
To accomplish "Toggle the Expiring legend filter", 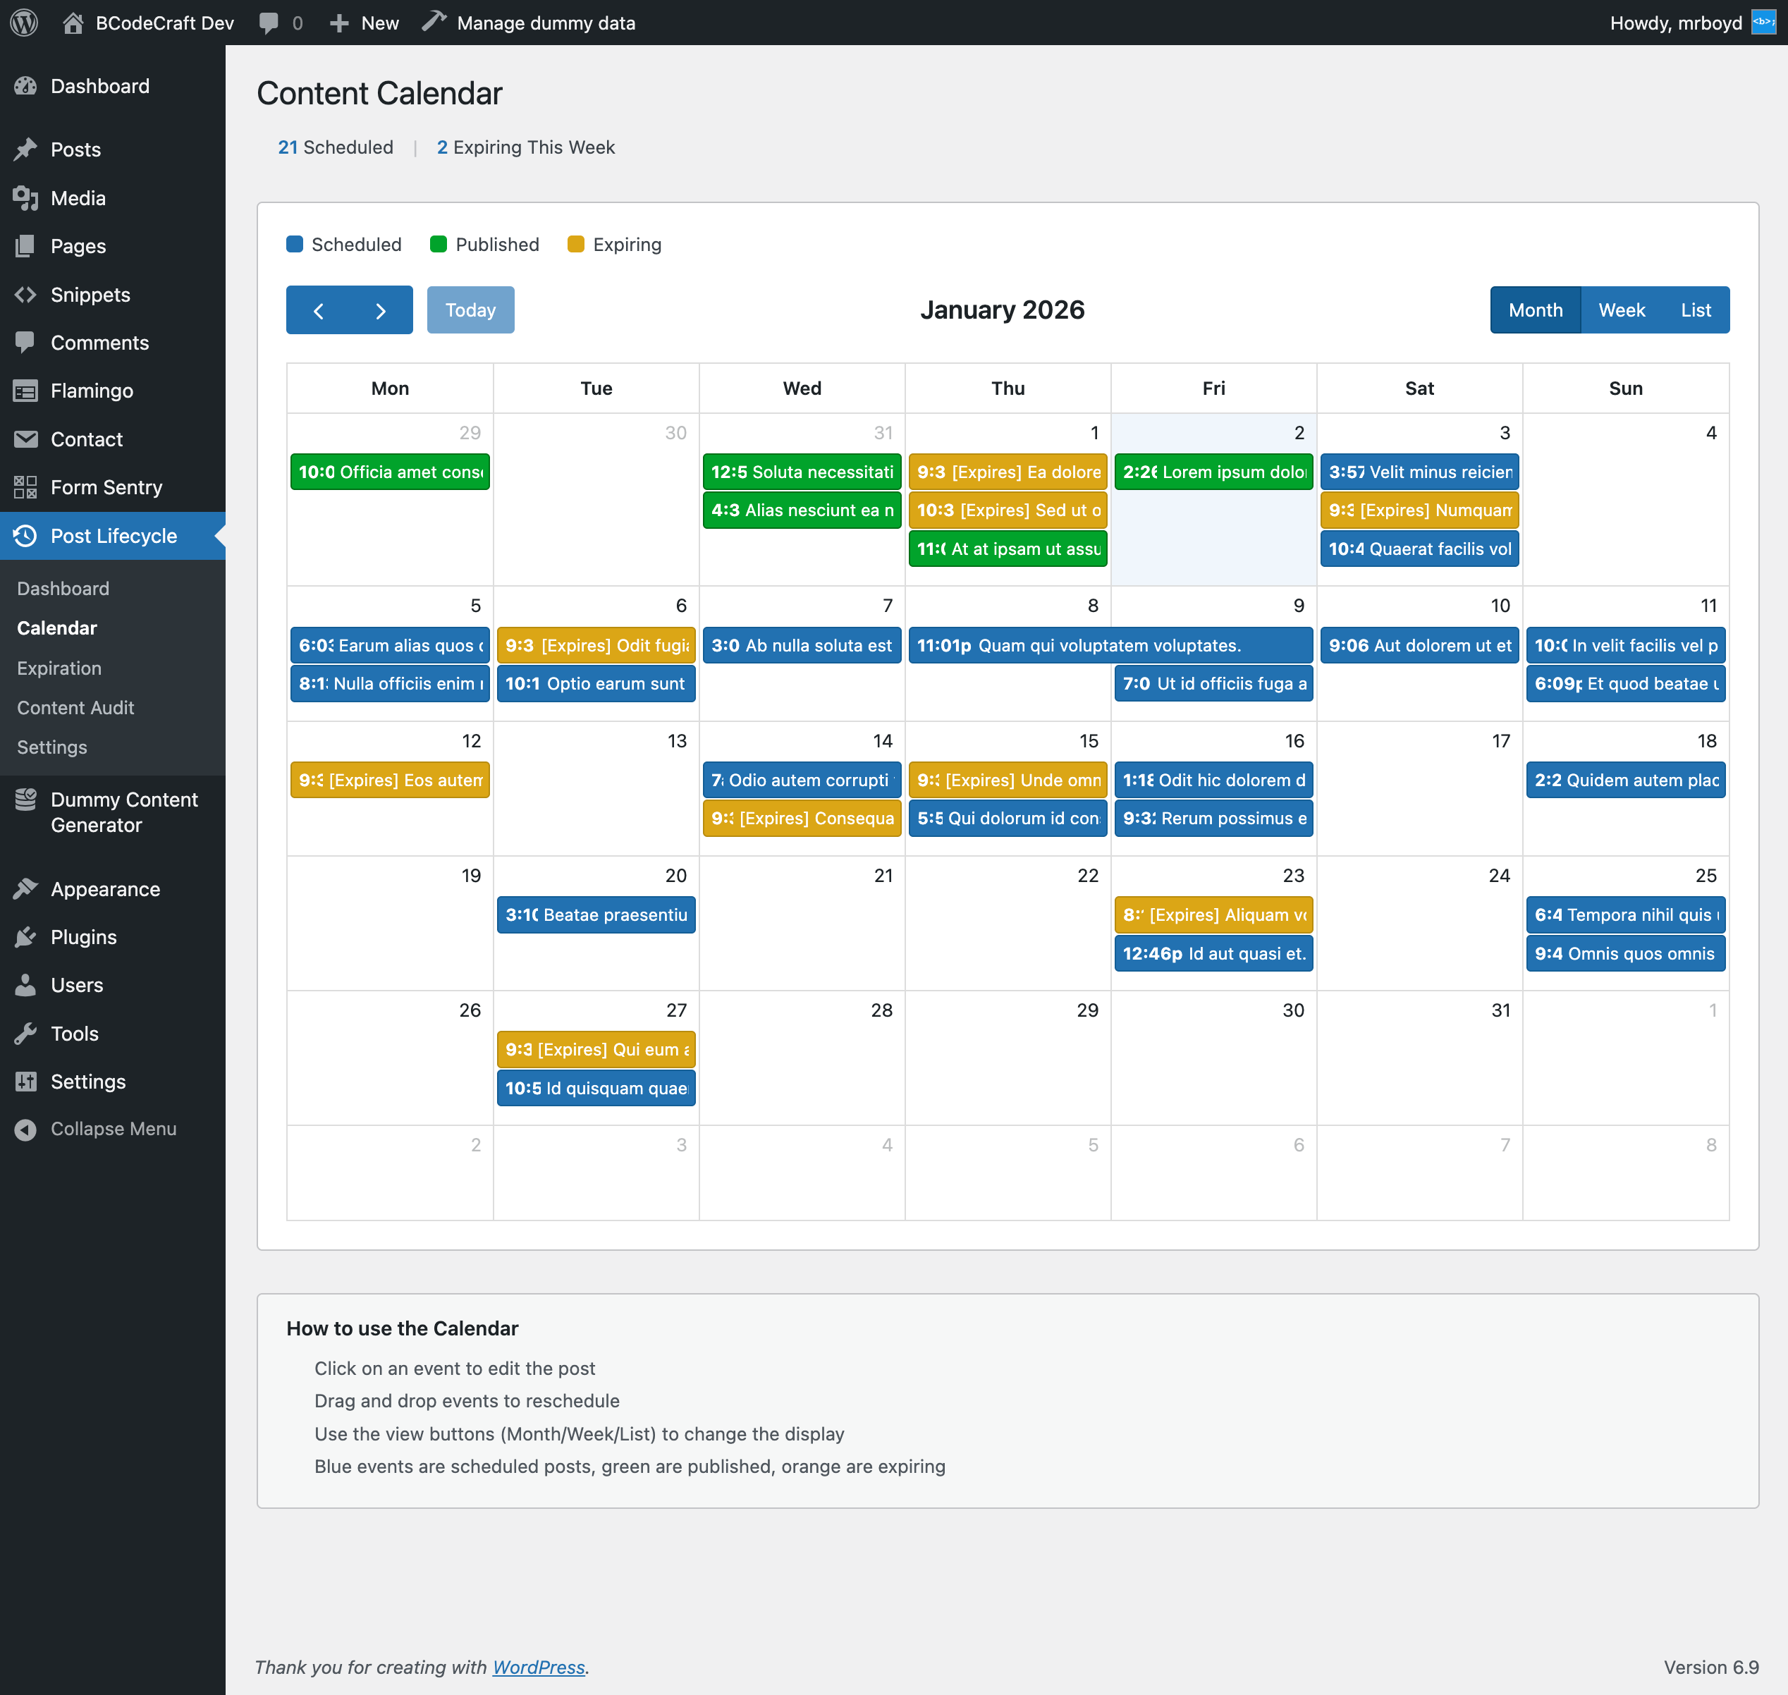I will pyautogui.click(x=613, y=244).
